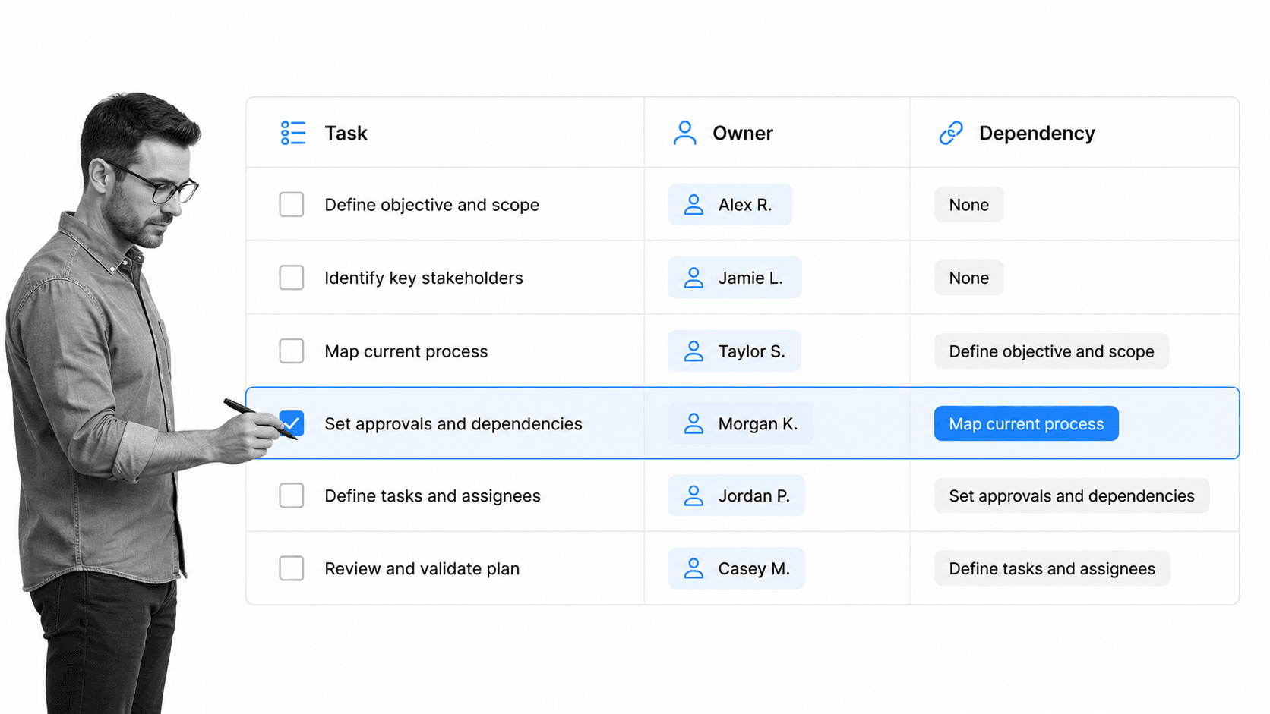
Task: Click the chain link icon beside Dependency
Action: pos(951,133)
